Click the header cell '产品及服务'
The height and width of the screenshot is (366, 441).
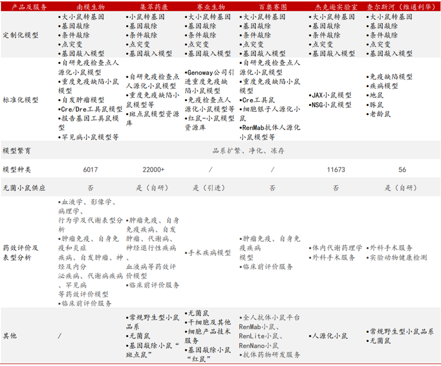[29, 7]
